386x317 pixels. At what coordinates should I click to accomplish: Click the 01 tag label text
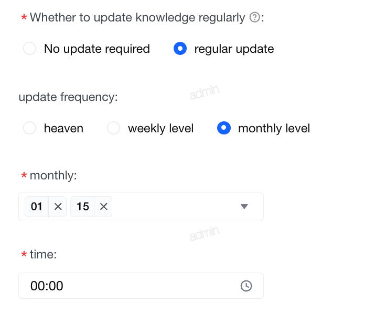(36, 207)
